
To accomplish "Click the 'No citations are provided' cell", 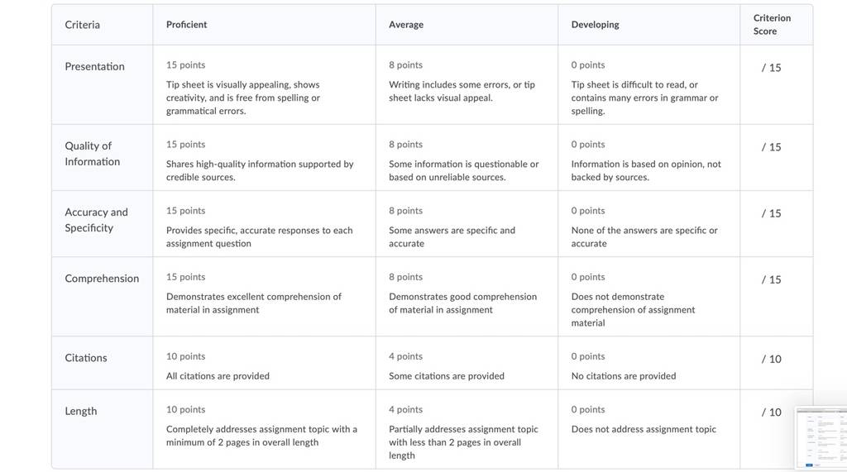I will pos(648,364).
